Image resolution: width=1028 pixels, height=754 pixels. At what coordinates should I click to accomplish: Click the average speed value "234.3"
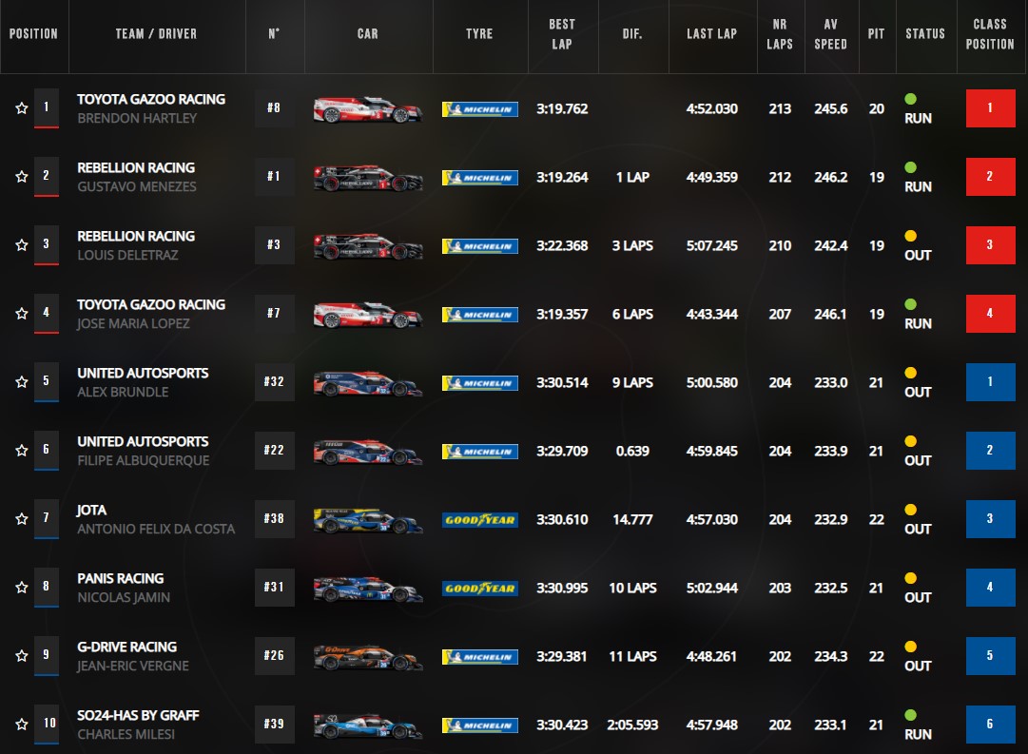coord(830,656)
